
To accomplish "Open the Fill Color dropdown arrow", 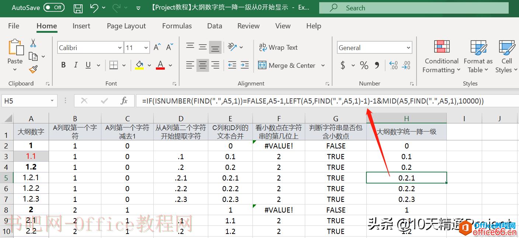I will 149,66.
